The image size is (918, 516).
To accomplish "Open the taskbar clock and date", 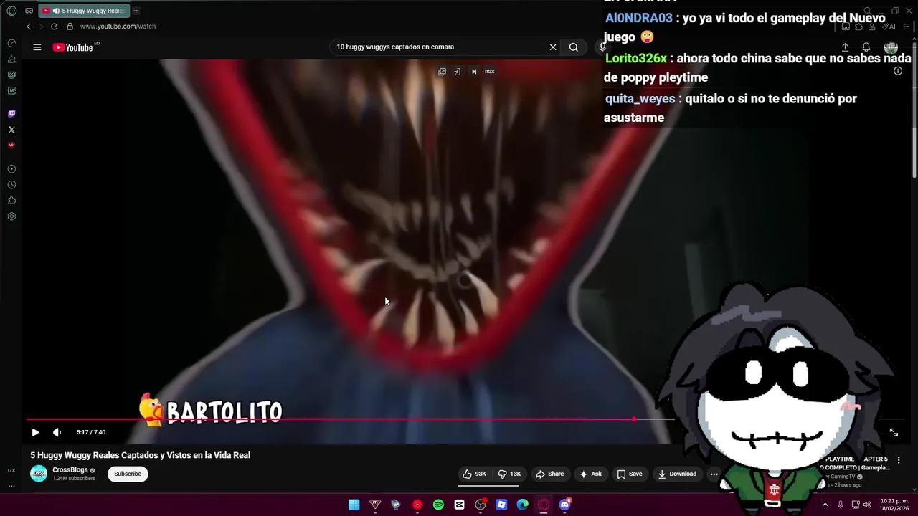I will (x=894, y=505).
